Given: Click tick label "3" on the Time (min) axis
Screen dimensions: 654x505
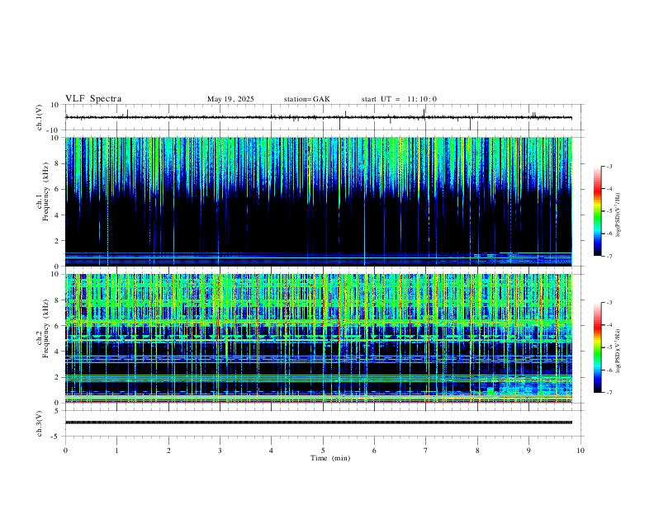Looking at the screenshot, I should pyautogui.click(x=220, y=451).
